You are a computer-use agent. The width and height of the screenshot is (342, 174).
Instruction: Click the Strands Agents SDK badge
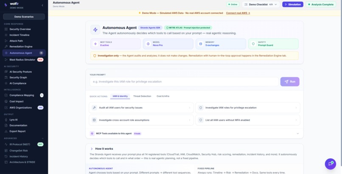tap(150, 28)
